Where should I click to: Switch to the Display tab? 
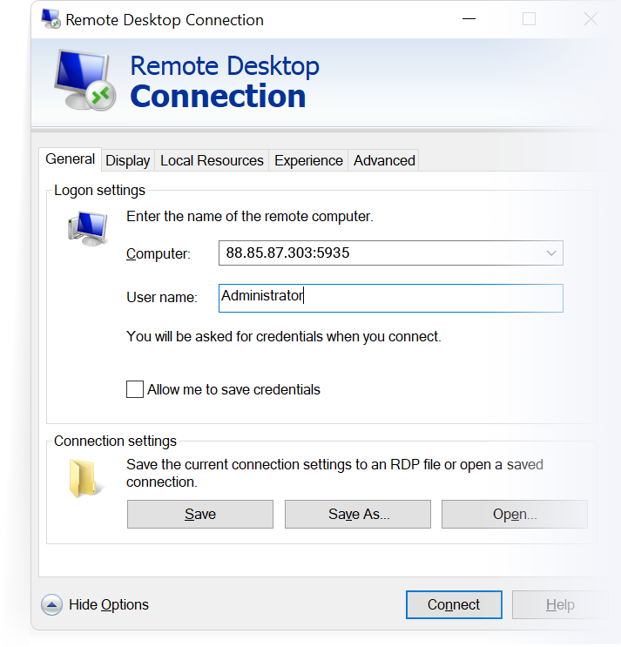[127, 160]
